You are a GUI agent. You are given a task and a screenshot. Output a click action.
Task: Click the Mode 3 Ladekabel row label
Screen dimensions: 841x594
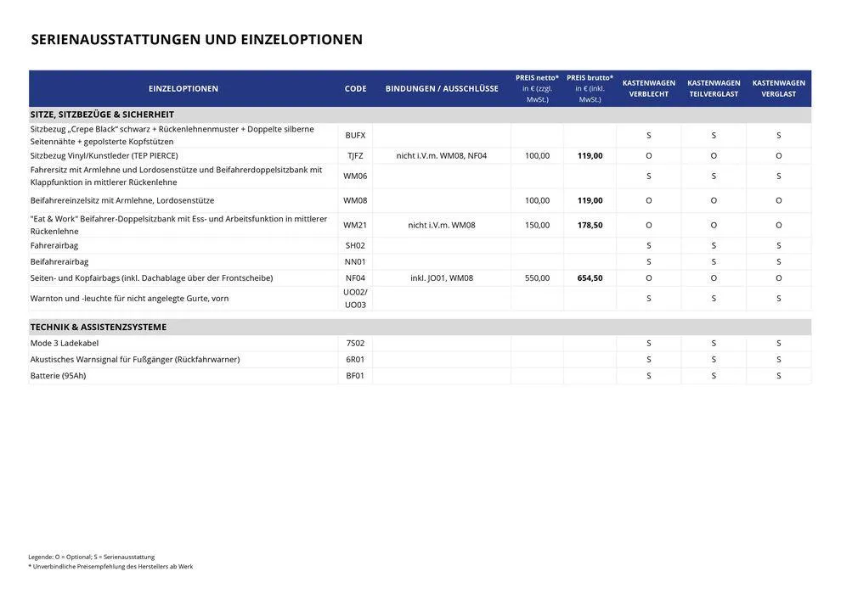pos(65,344)
